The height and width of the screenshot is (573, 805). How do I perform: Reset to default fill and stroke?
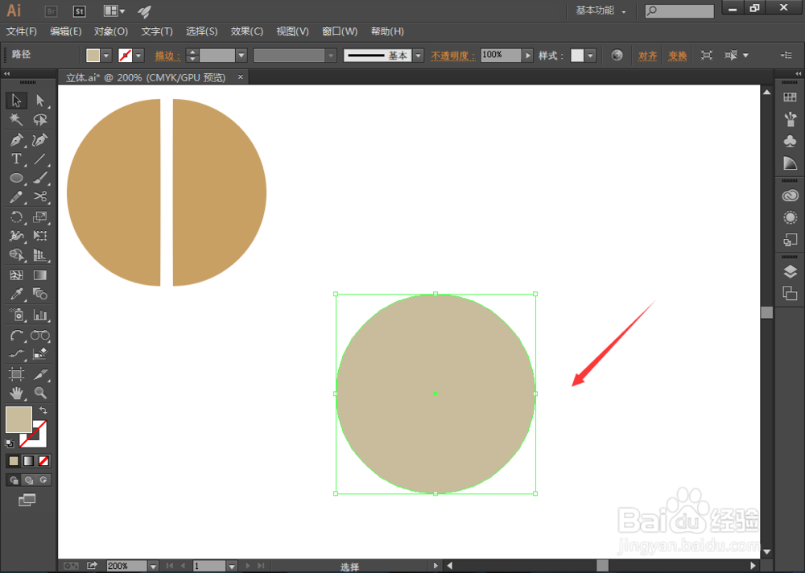[x=9, y=443]
